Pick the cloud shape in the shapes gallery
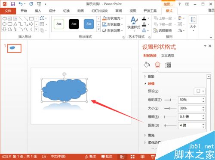215x160 pixels. point(4,18)
